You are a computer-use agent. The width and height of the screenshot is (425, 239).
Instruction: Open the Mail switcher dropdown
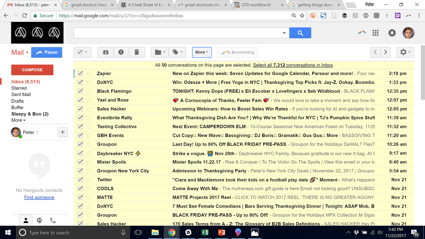pos(20,52)
